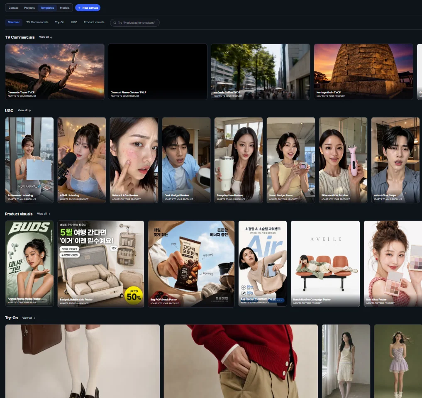Open Charcoal Flame Chicken TVCF template
The height and width of the screenshot is (398, 422).
click(158, 72)
